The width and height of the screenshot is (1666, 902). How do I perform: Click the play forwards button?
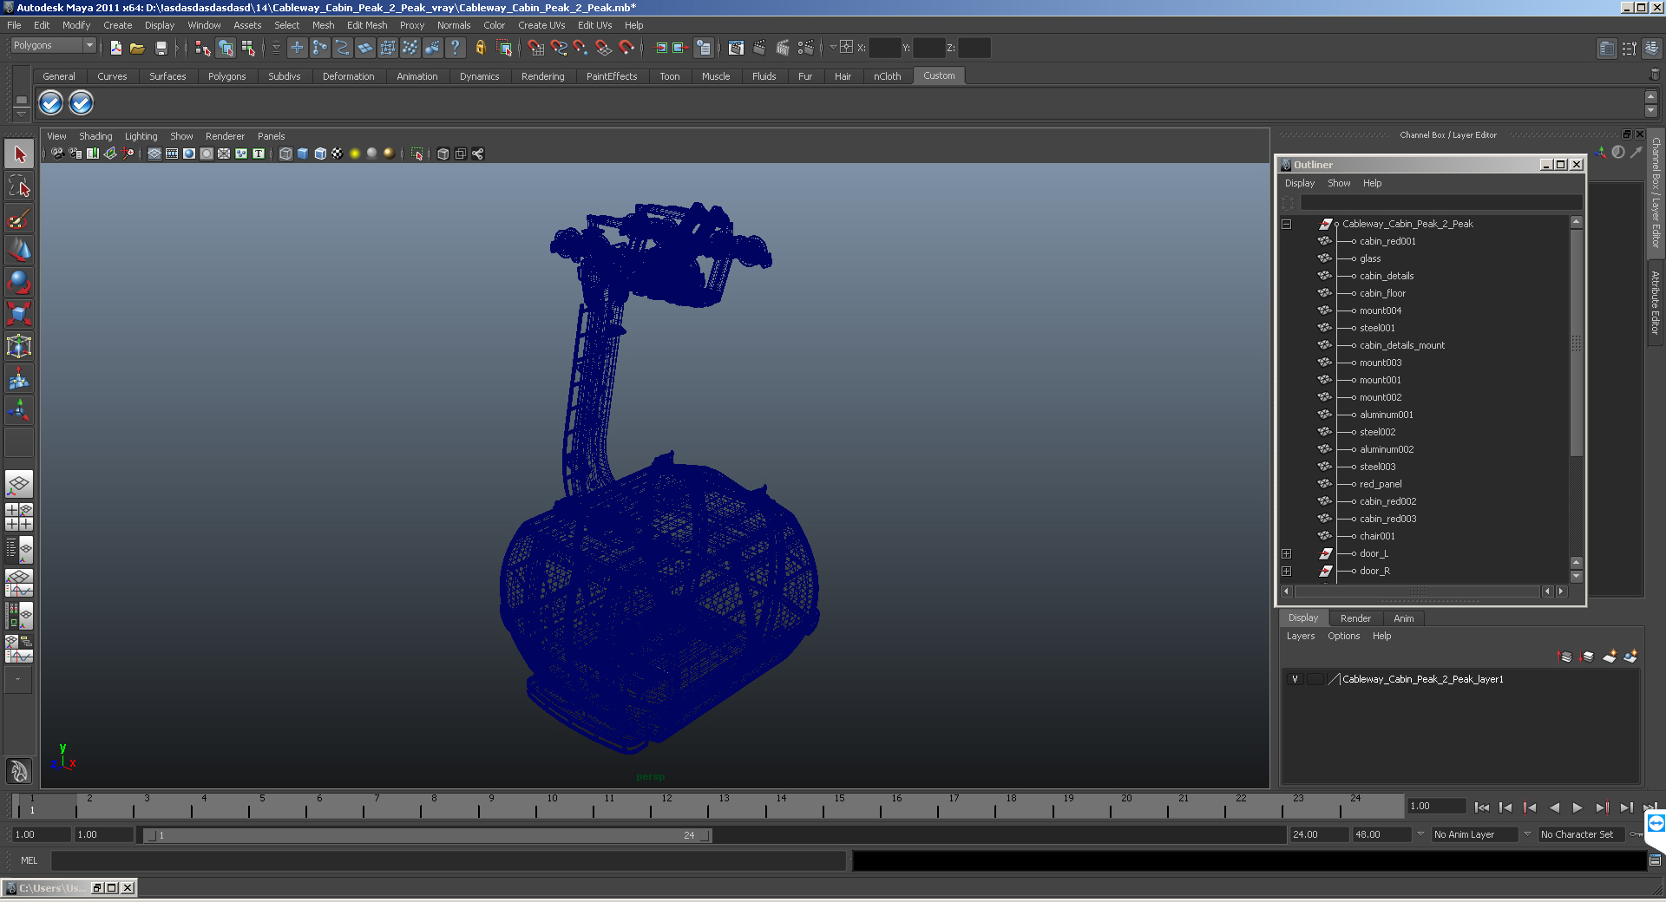[x=1577, y=807]
